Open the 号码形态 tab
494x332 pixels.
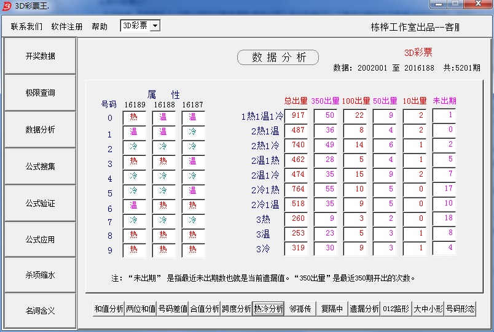[x=460, y=309]
